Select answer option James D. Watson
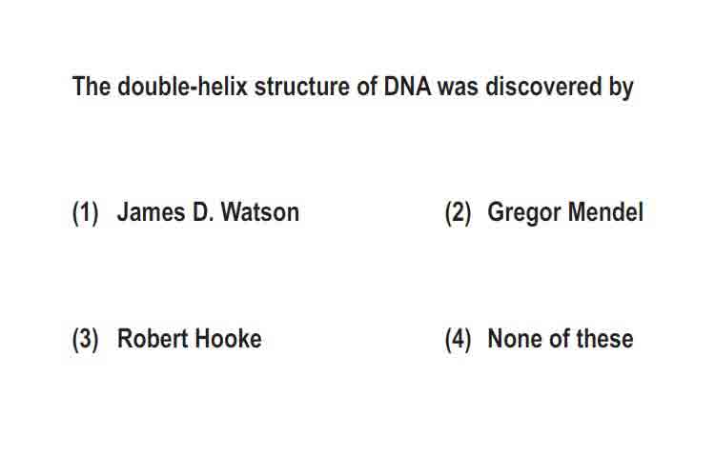 208,212
